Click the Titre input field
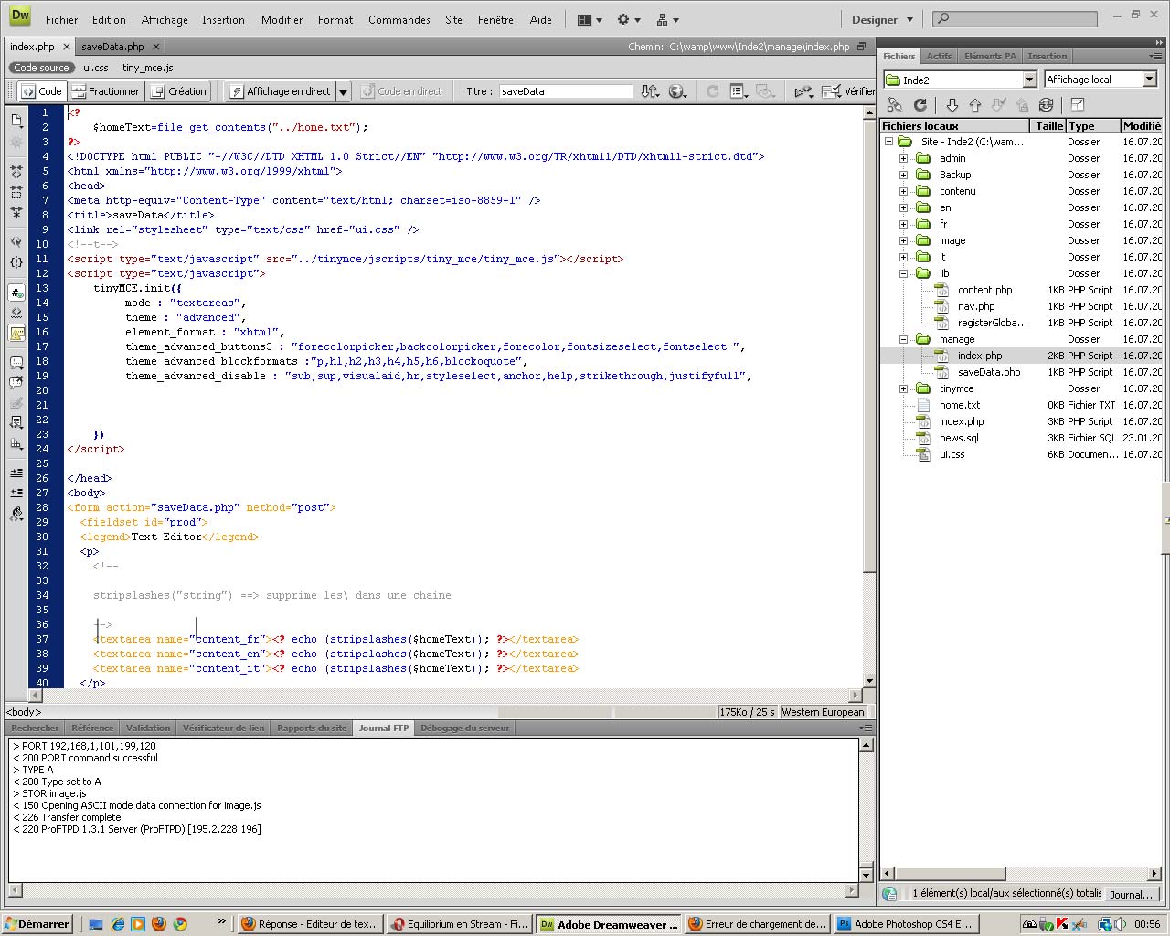This screenshot has width=1170, height=936. click(x=566, y=91)
